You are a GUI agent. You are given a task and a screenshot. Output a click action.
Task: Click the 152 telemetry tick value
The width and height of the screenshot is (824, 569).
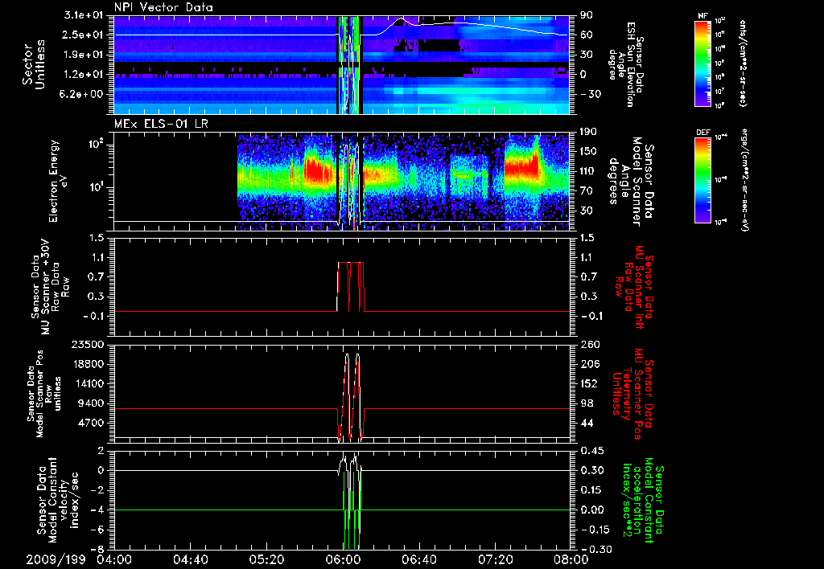click(588, 383)
